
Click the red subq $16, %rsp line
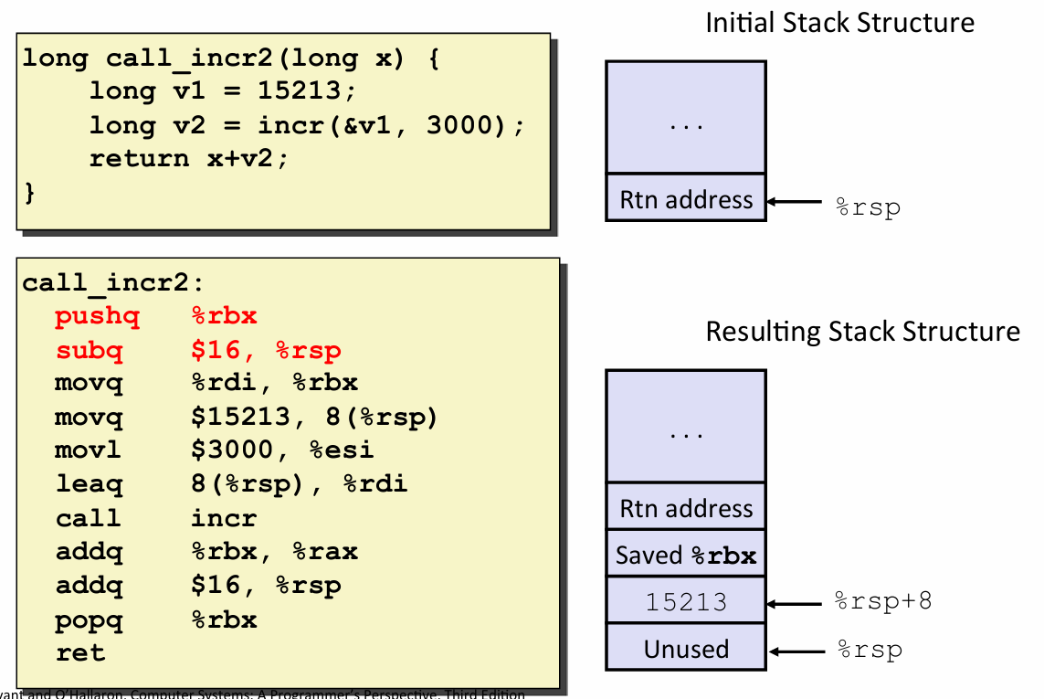point(198,351)
